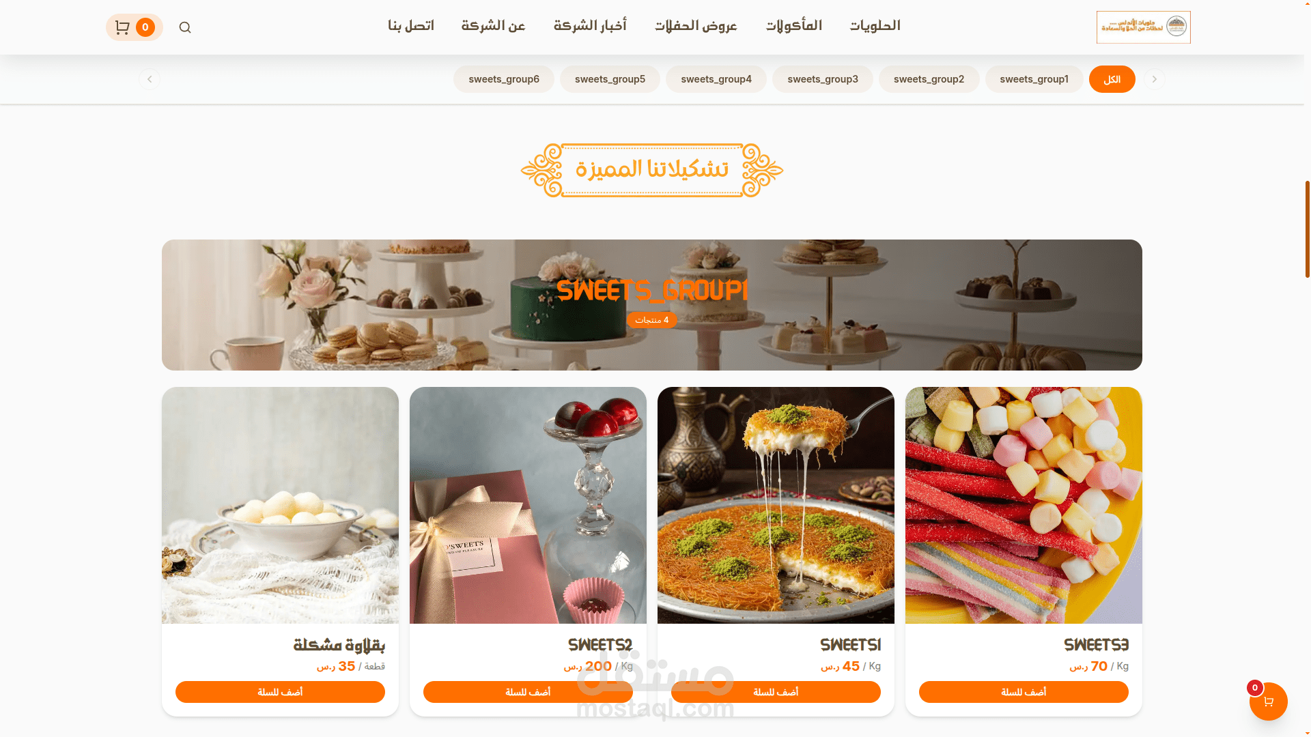Add SWEETS3 to the cart
This screenshot has height=737, width=1311.
pos(1024,692)
